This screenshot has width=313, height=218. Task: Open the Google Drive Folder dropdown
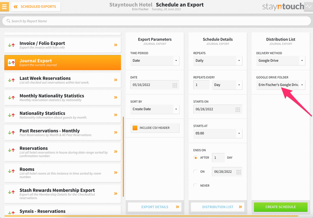click(x=281, y=85)
